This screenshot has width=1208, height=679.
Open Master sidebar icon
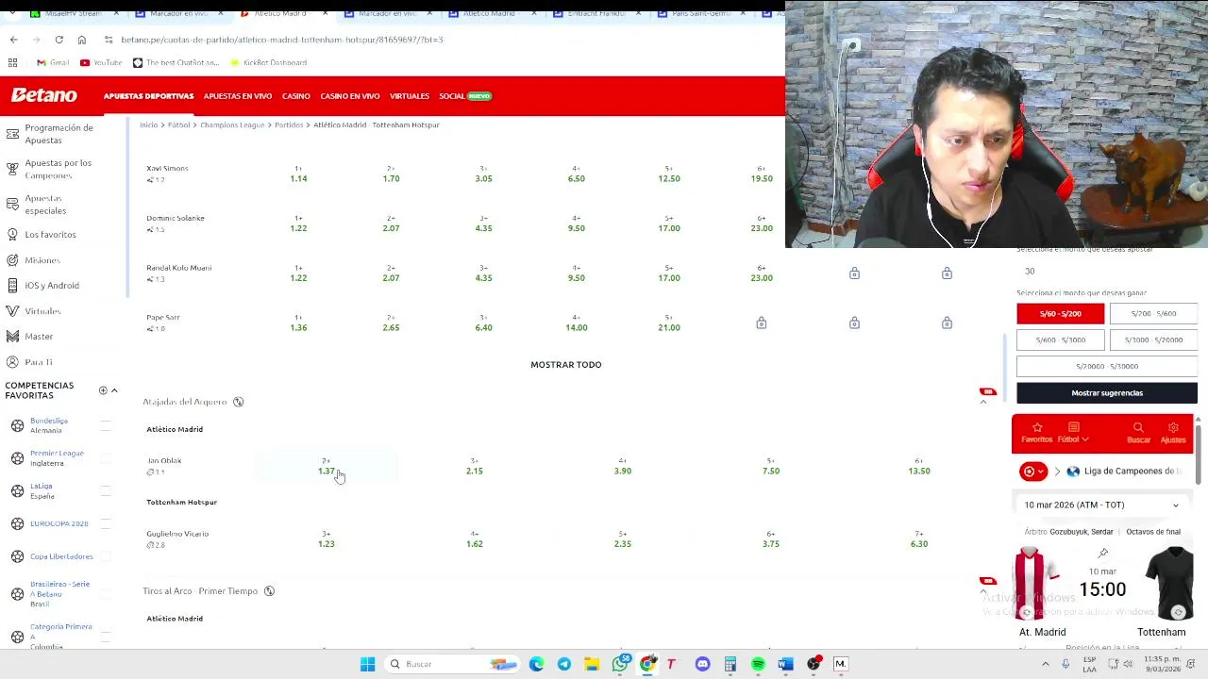click(12, 336)
